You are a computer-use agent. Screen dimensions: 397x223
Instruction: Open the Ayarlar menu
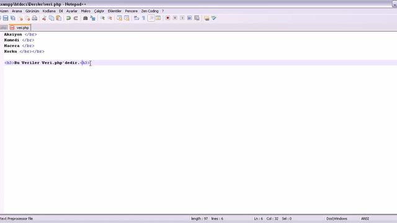[72, 11]
